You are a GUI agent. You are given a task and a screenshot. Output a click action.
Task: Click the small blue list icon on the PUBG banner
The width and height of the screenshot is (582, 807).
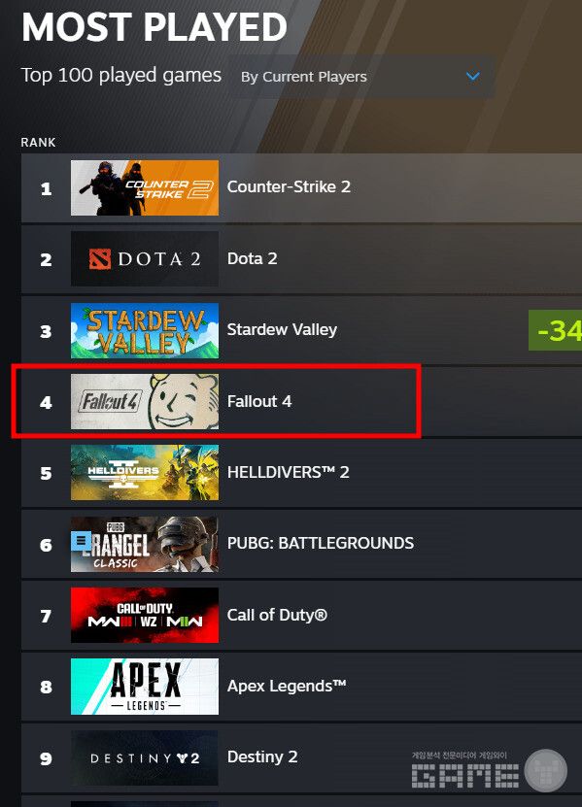(x=81, y=542)
